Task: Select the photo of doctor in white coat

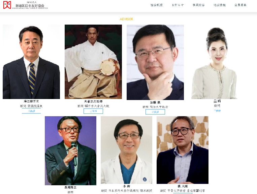Action: pos(126,150)
